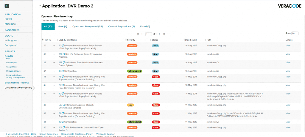Click the page number input field
The height and width of the screenshot is (137, 305).
click(x=149, y=34)
